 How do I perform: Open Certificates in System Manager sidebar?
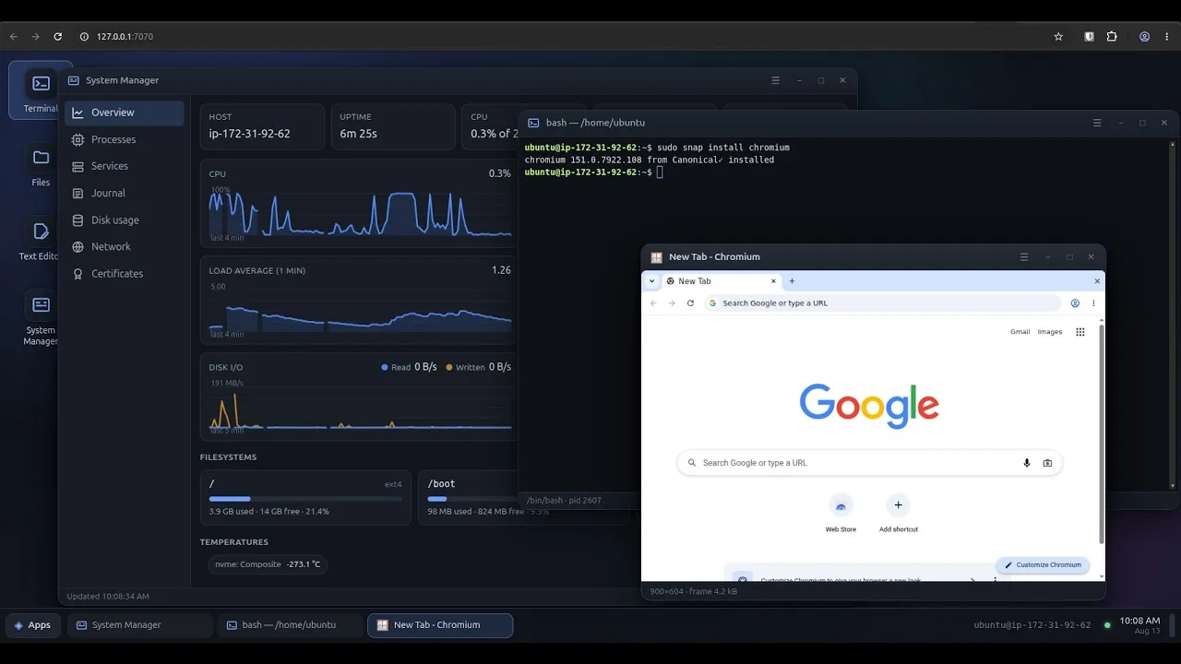(125, 273)
